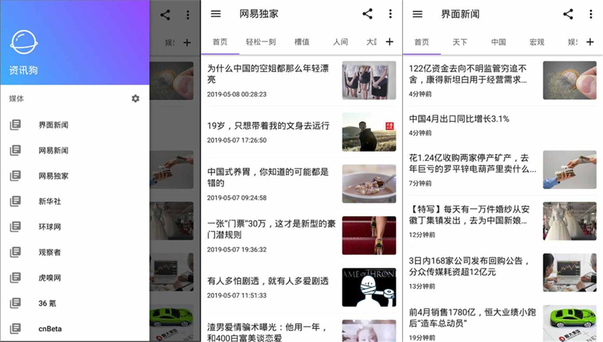Open article 花1.24亿收购两家停产矿产
The image size is (603, 342).
(472, 163)
